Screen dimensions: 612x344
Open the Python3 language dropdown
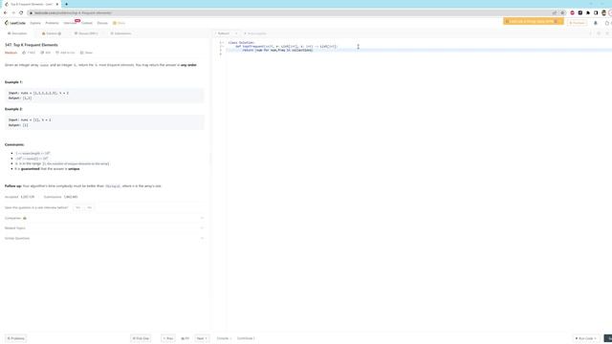tap(227, 33)
